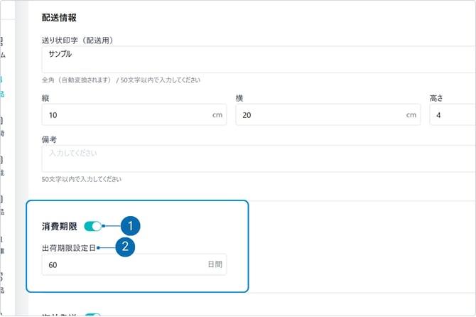
Task: Click the cm unit in the 横 field
Action: pyautogui.click(x=411, y=115)
